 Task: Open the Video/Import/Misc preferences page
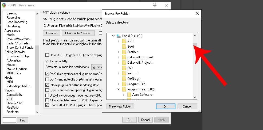18,86
